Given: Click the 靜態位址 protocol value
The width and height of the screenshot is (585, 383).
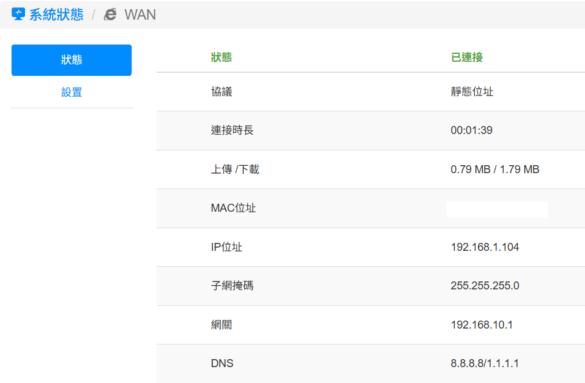Looking at the screenshot, I should tap(472, 92).
